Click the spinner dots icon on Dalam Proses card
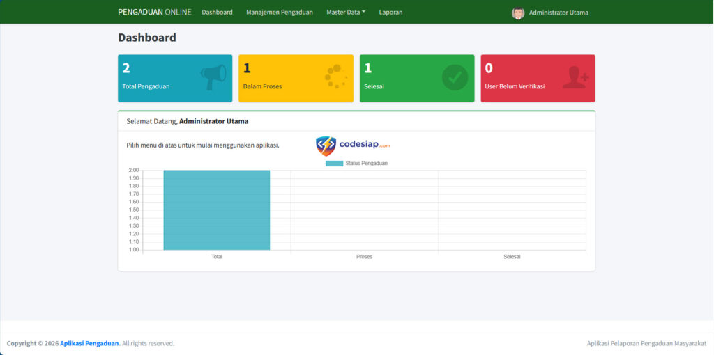The image size is (714, 355). [335, 77]
